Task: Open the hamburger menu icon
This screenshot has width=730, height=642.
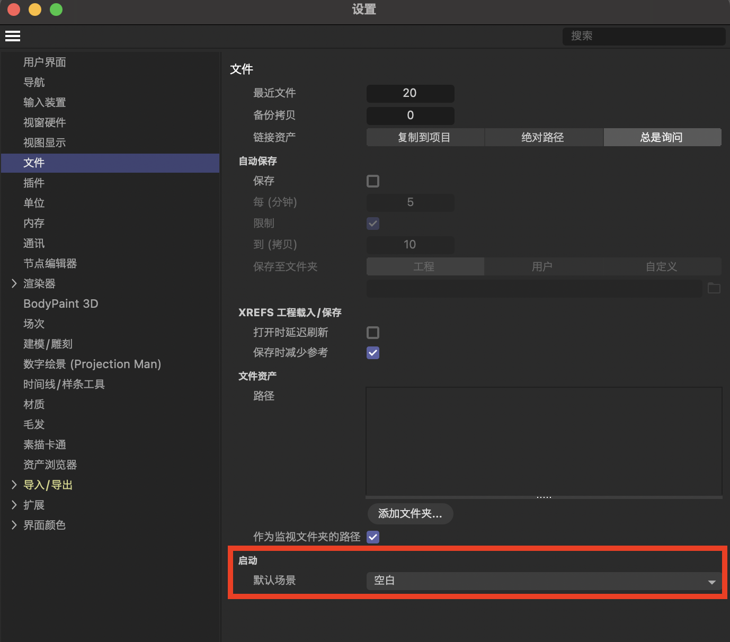Action: tap(13, 36)
